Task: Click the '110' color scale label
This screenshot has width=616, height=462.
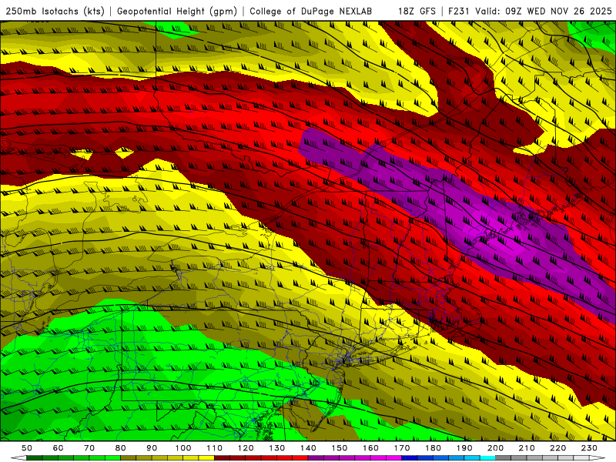Action: tap(214, 448)
